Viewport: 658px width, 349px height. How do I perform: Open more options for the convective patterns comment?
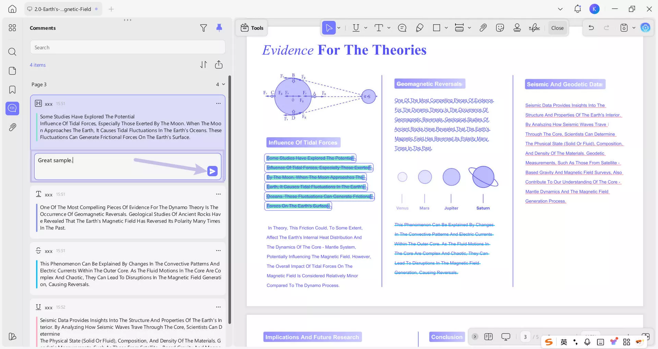(x=218, y=251)
